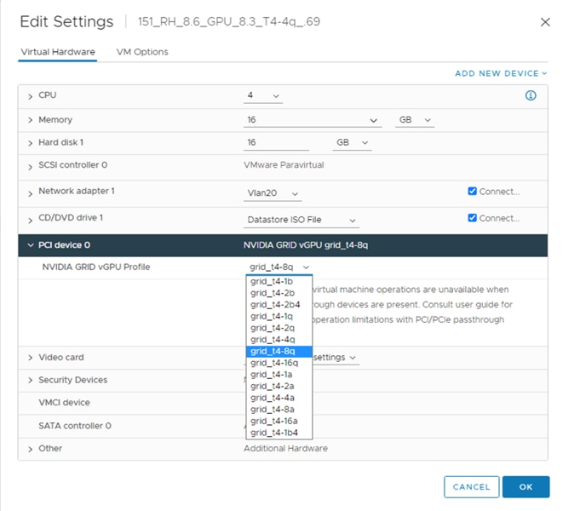Open the CPU count dropdown

pyautogui.click(x=263, y=95)
